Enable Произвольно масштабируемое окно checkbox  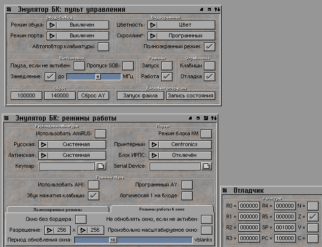pyautogui.click(x=207, y=230)
